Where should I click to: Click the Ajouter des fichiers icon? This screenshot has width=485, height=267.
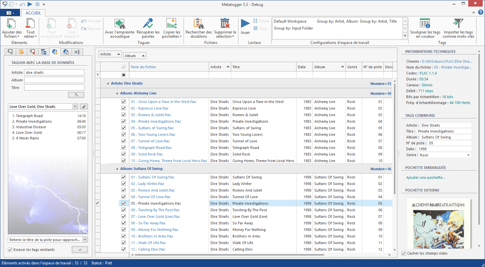tap(11, 24)
